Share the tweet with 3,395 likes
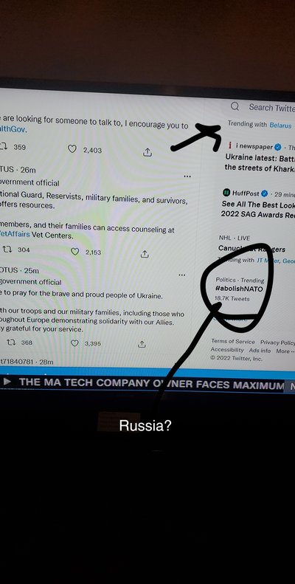Image resolution: width=295 pixels, height=584 pixels. 142,344
